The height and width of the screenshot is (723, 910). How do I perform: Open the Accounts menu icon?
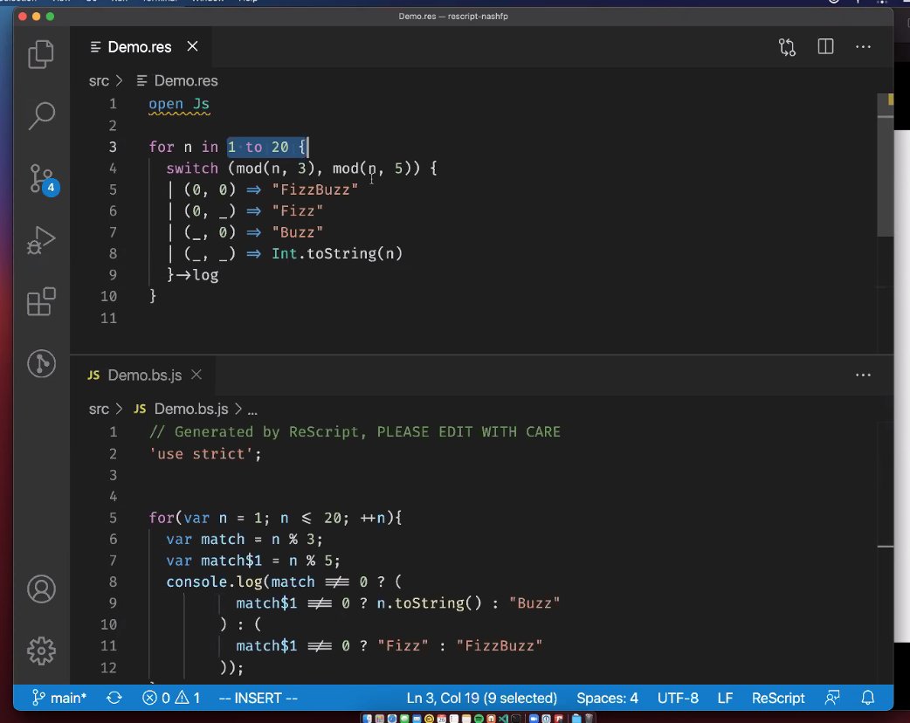pos(41,589)
